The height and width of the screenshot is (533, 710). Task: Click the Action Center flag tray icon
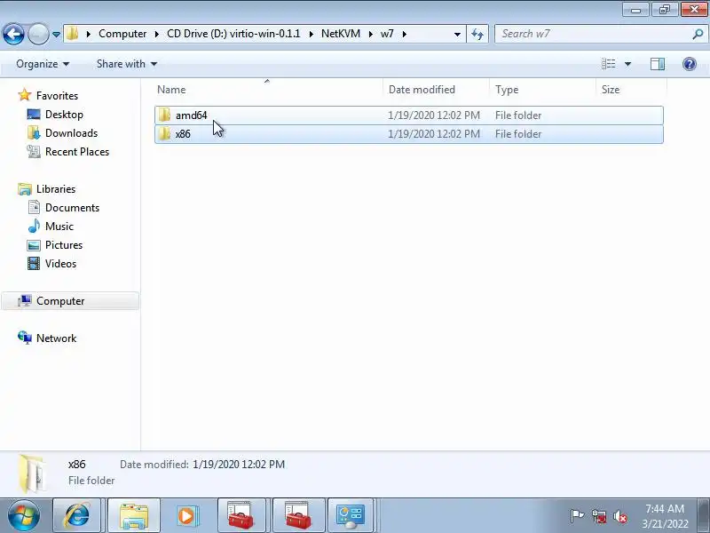coord(577,516)
